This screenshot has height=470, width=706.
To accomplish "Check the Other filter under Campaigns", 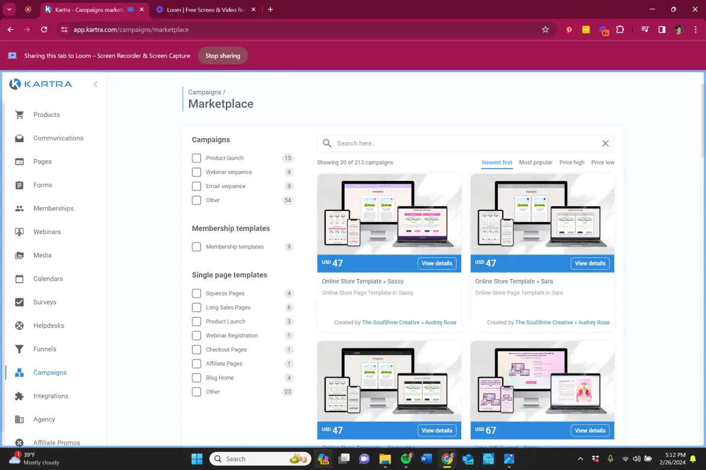I will (197, 200).
